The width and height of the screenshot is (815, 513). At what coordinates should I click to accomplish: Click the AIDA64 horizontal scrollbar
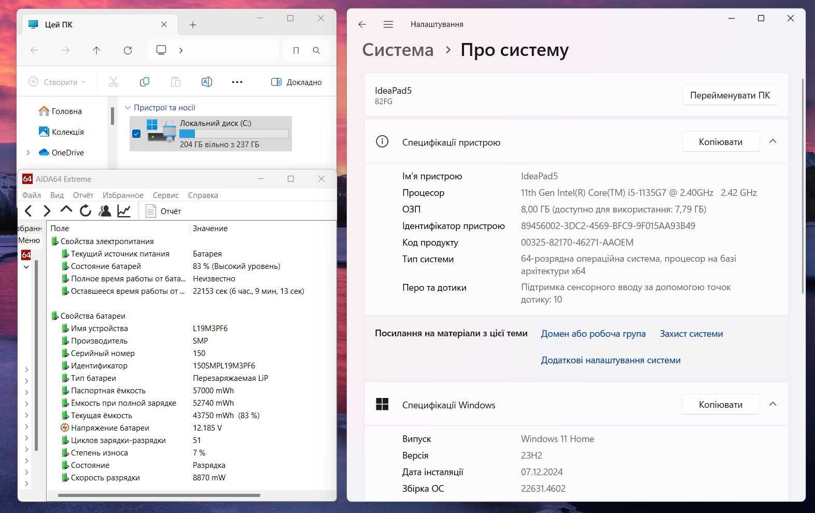159,495
